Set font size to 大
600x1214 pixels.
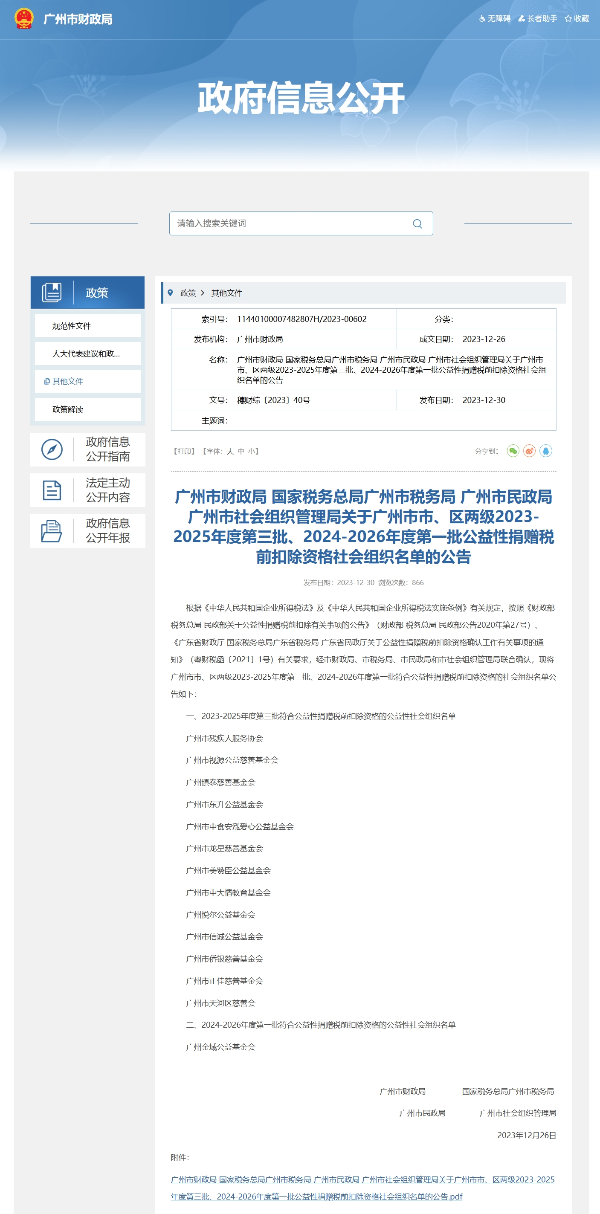click(x=230, y=452)
